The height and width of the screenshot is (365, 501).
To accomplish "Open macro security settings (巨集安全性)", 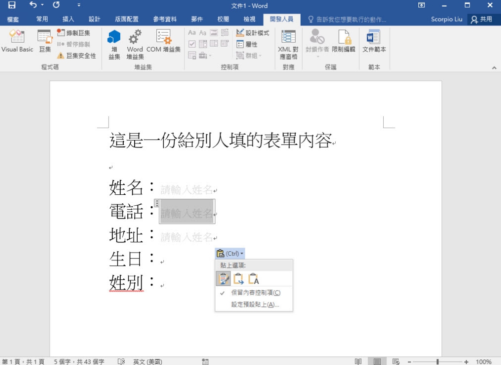I will pos(76,56).
